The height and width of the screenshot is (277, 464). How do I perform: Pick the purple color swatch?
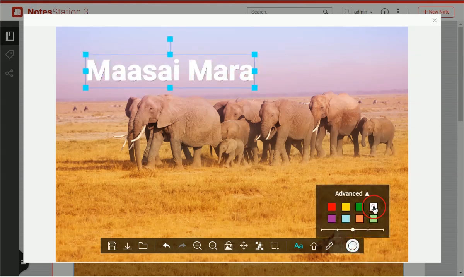332,219
